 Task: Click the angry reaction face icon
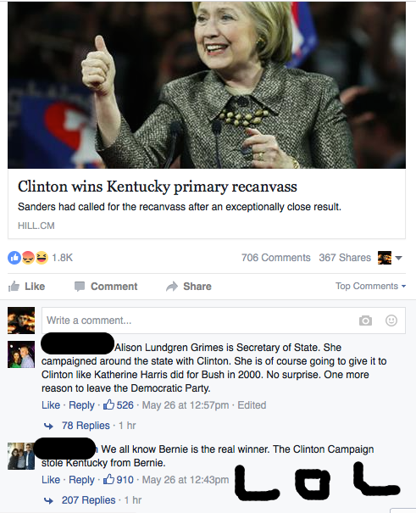coord(28,258)
